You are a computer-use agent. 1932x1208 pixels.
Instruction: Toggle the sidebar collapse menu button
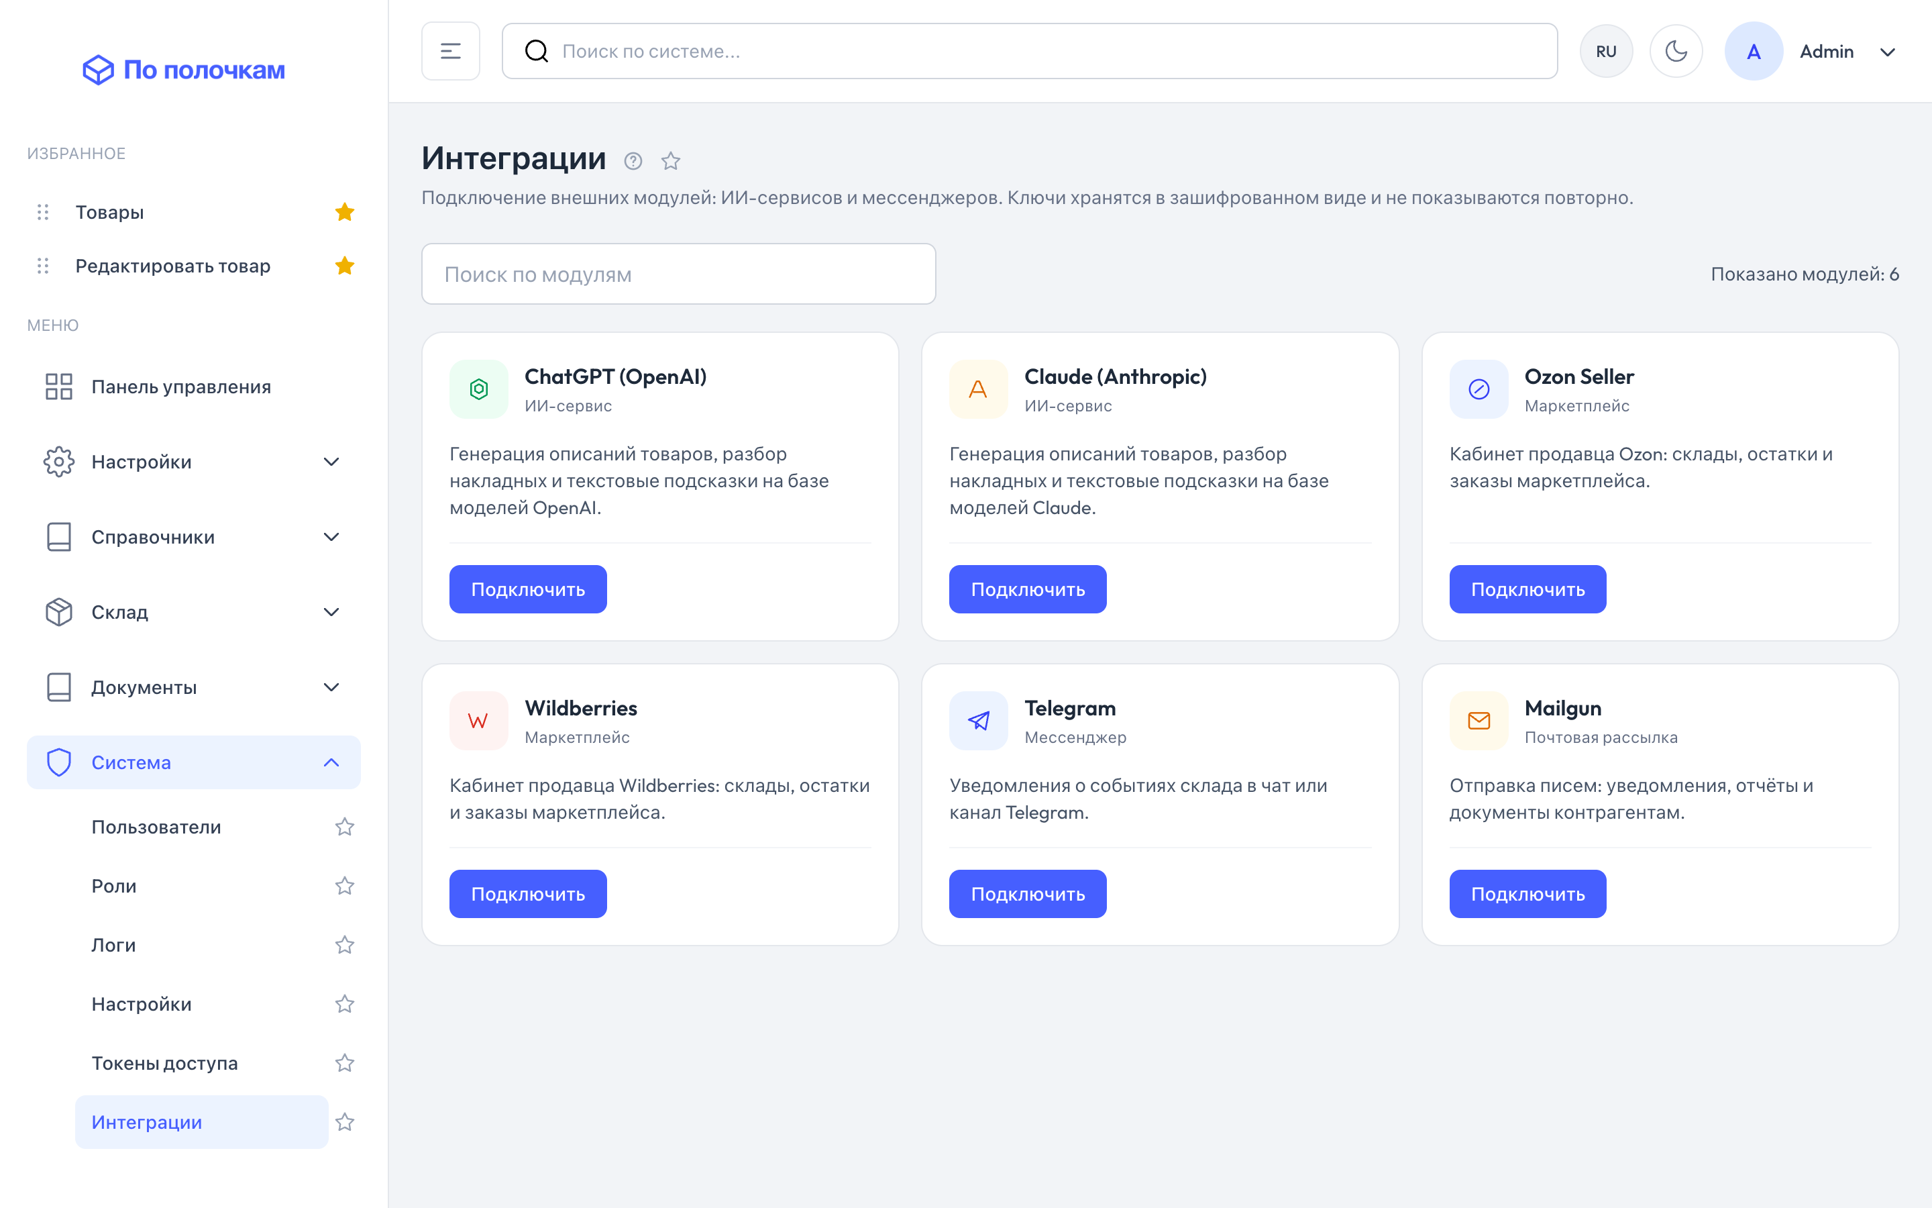(450, 51)
